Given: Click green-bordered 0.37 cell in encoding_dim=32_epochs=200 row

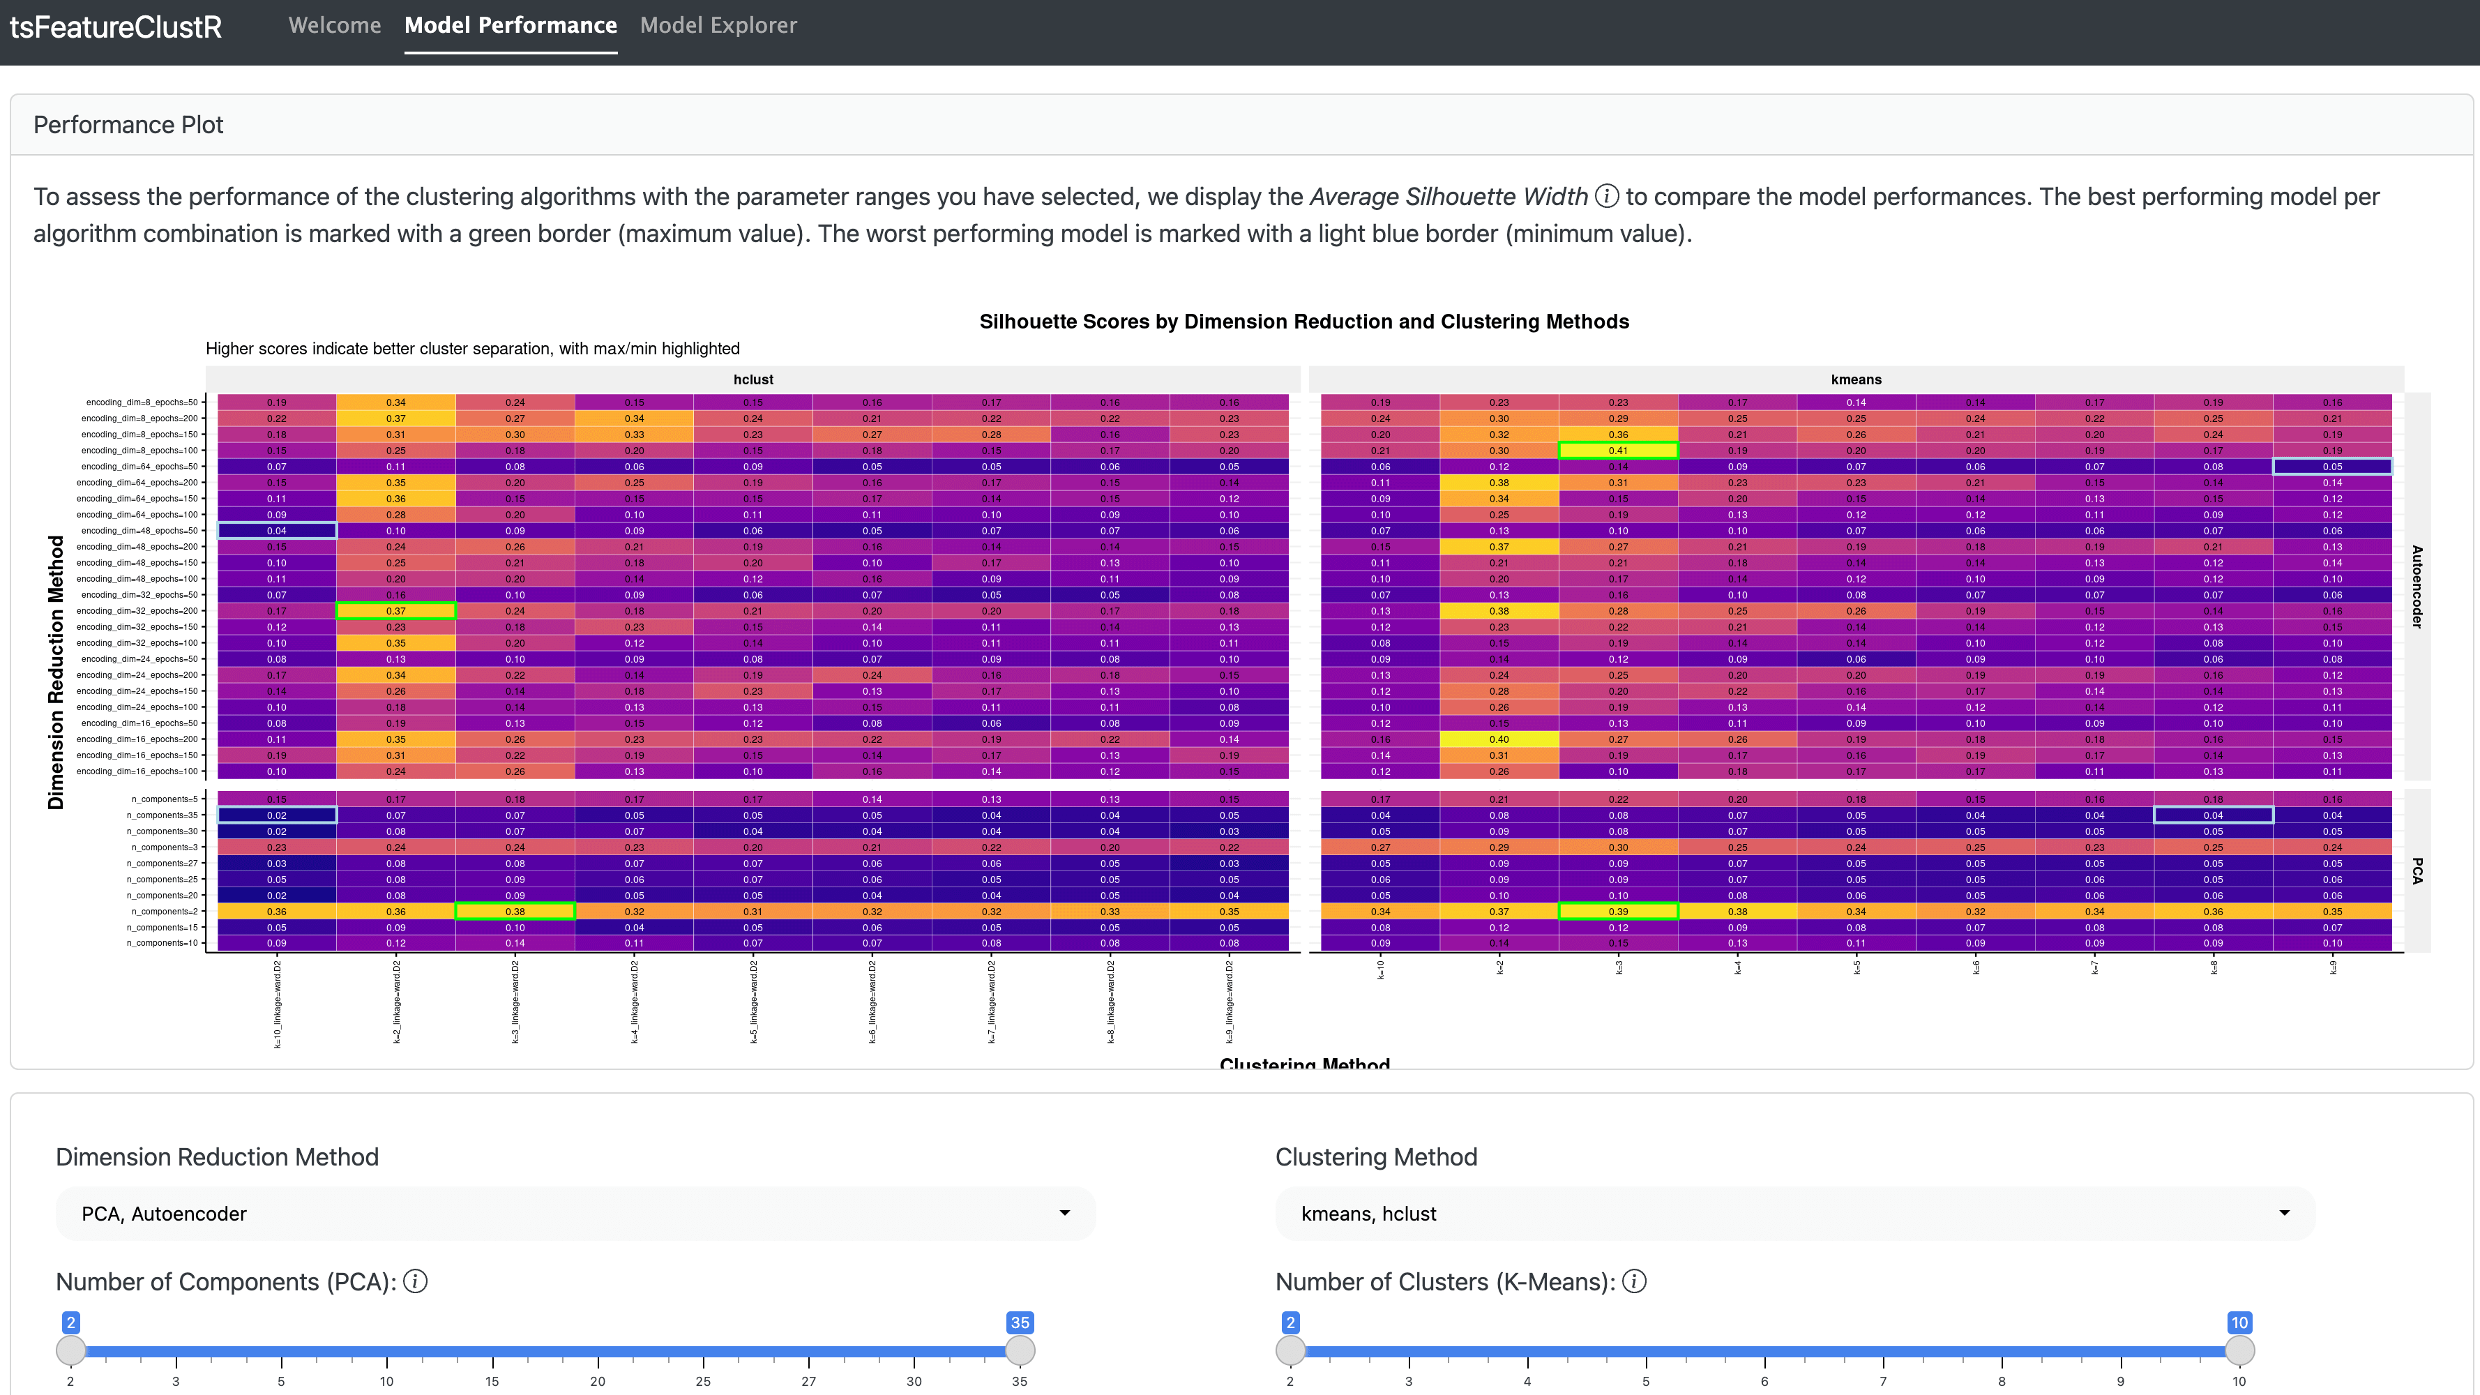Looking at the screenshot, I should (x=395, y=610).
